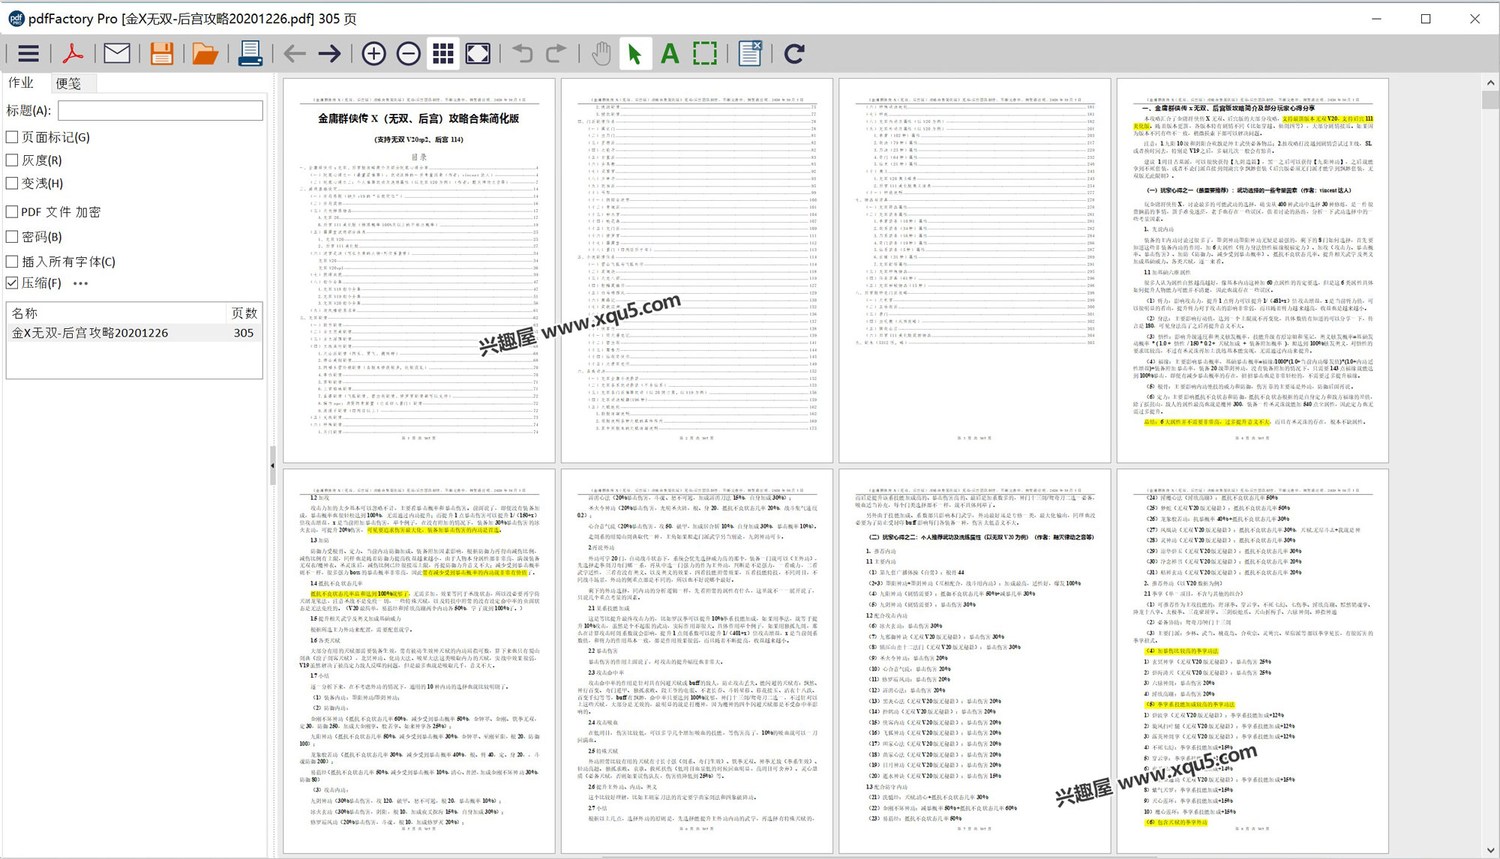The width and height of the screenshot is (1500, 859).
Task: Enable the PDF 文件 加密 checkbox
Action: [12, 212]
